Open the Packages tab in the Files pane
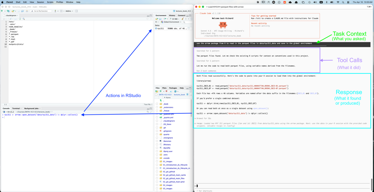This screenshot has width=374, height=192. pyautogui.click(x=173, y=88)
